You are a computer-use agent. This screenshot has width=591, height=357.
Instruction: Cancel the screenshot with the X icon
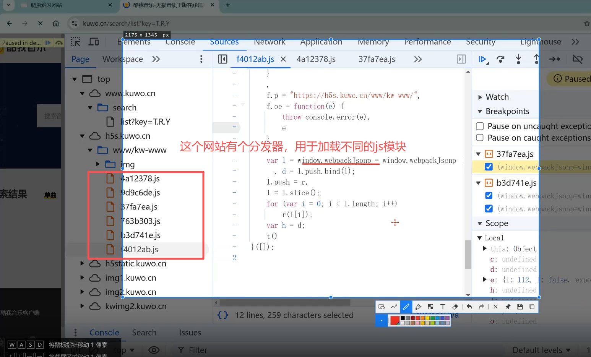[495, 307]
